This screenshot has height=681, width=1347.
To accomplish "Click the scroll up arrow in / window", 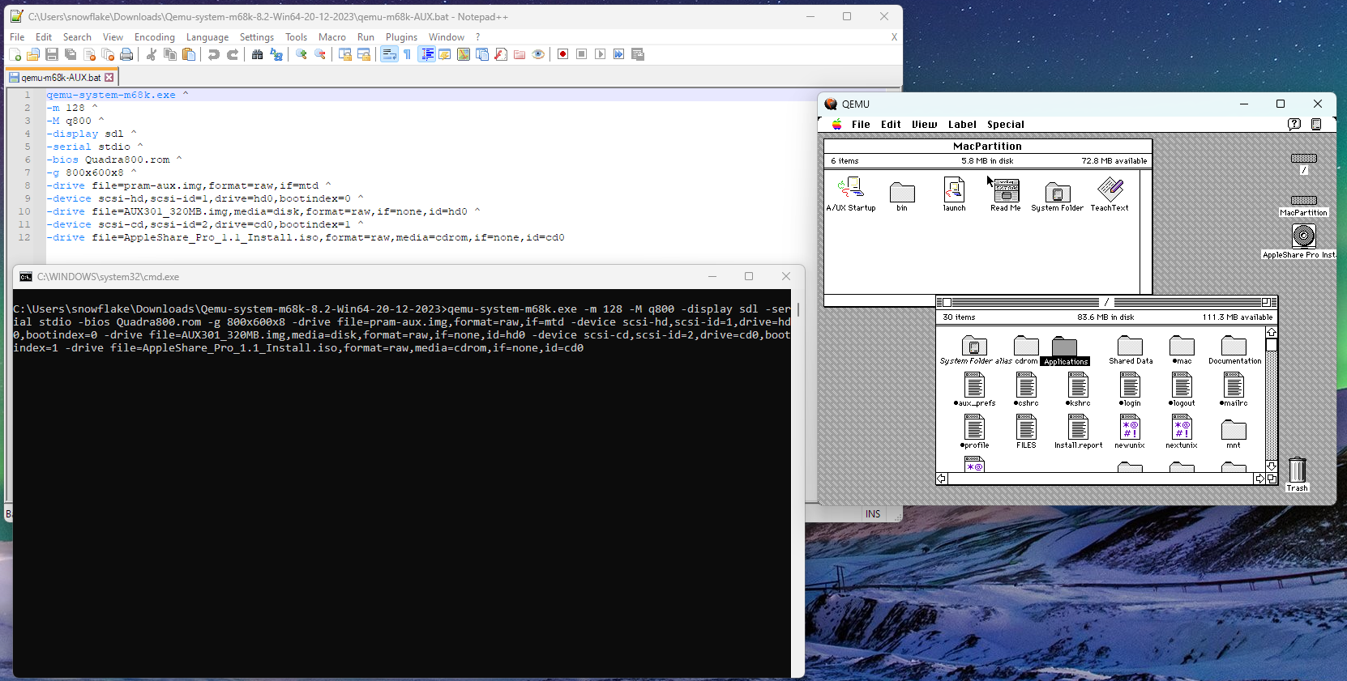I will click(1272, 333).
